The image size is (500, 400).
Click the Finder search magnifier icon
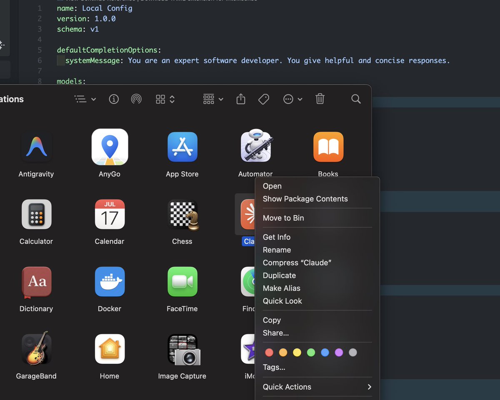pos(356,99)
